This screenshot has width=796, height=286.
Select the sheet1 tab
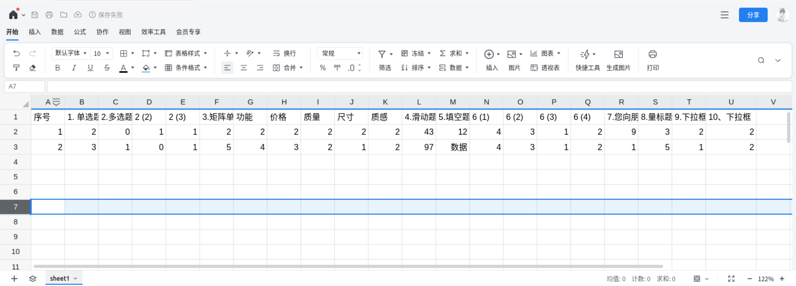pos(64,278)
